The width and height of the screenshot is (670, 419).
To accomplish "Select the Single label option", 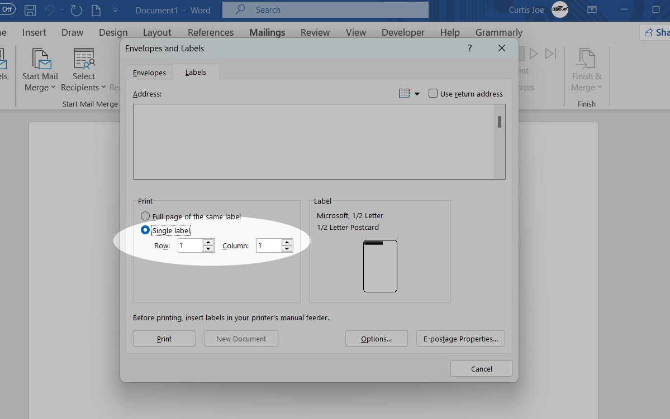I will point(145,230).
